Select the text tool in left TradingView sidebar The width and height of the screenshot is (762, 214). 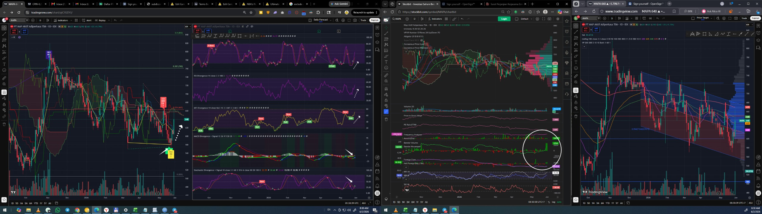[4, 64]
